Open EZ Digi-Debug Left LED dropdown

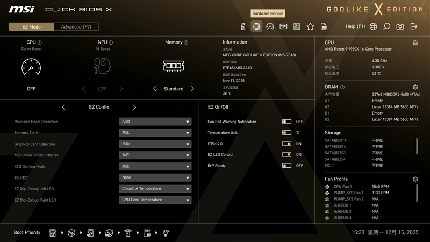[155, 189]
